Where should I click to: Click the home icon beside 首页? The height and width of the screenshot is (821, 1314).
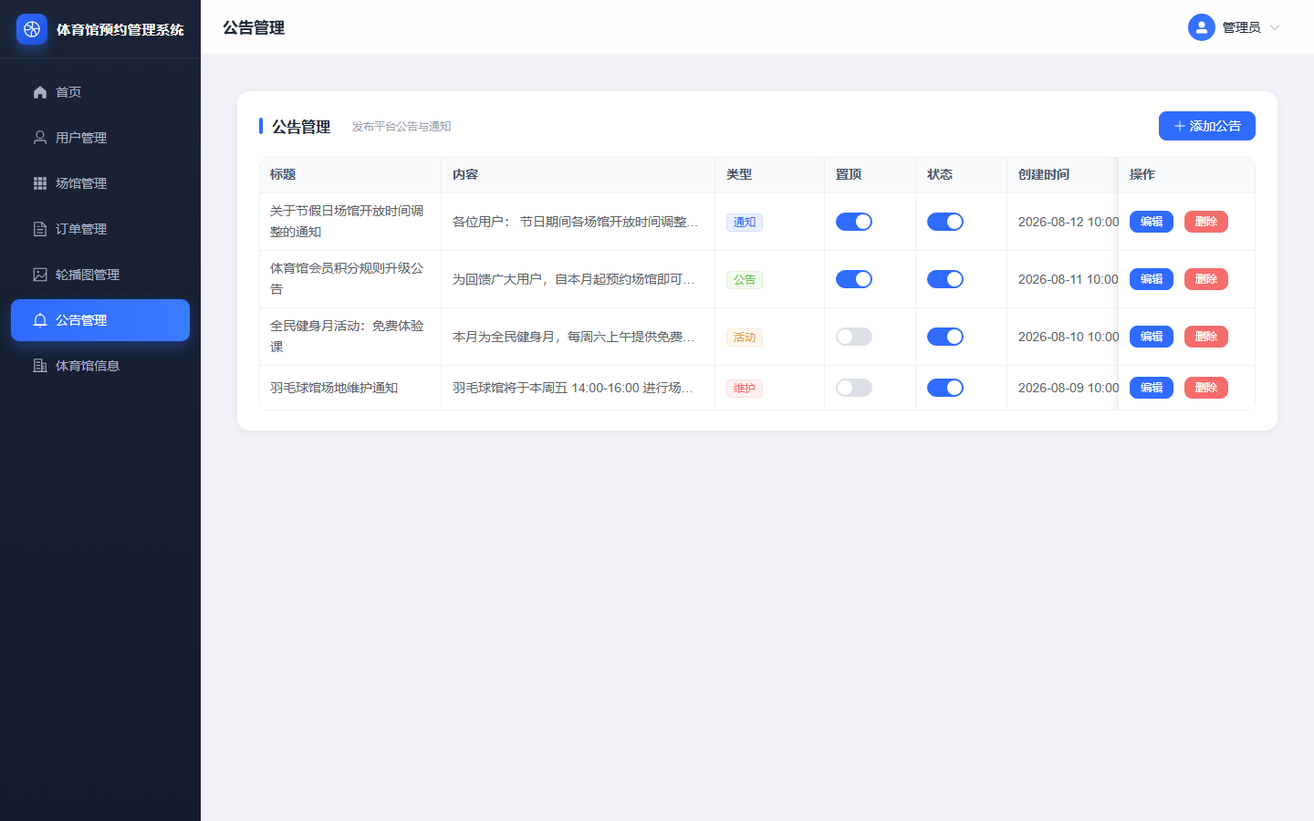point(40,92)
